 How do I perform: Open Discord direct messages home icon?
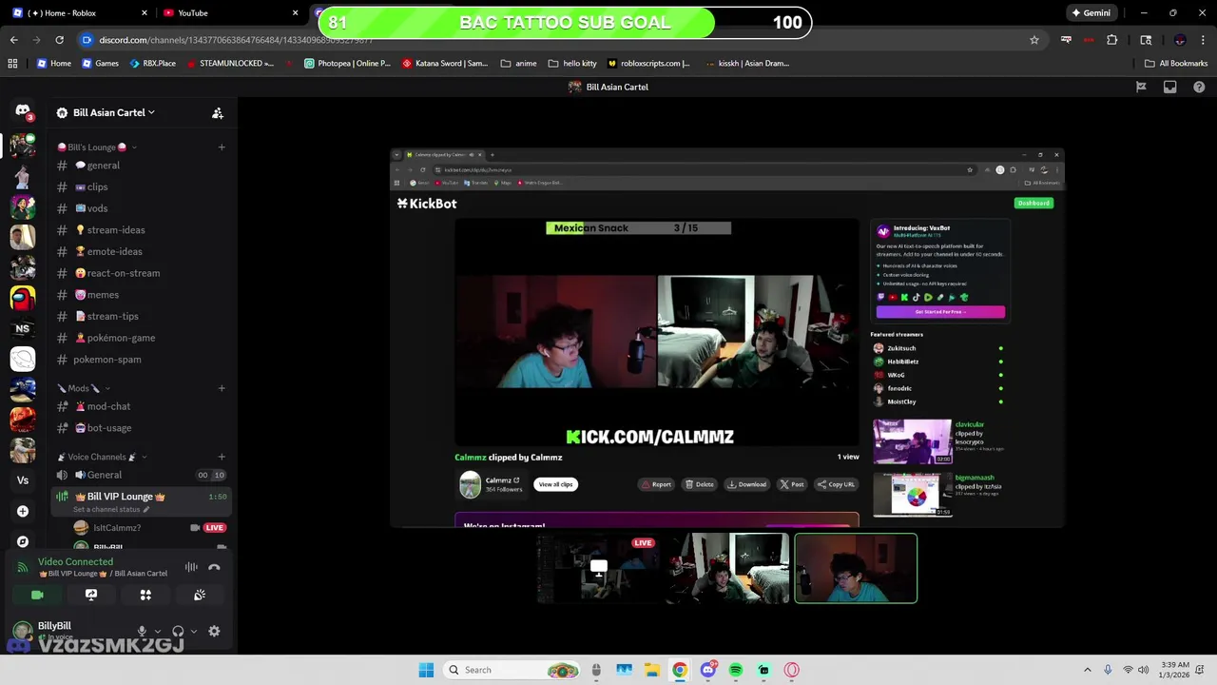pos(23,111)
